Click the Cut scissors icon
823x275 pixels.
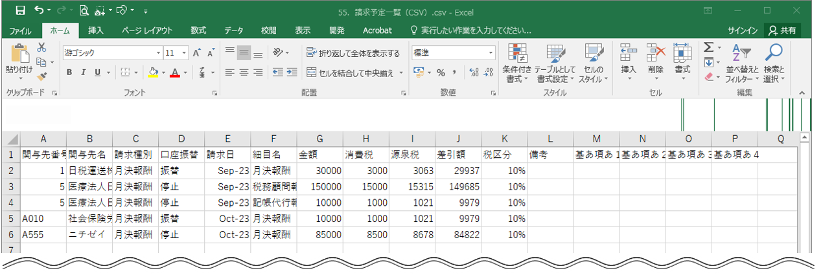coord(42,47)
